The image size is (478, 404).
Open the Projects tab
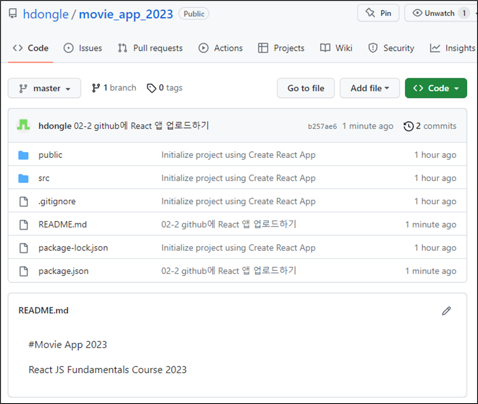[x=281, y=48]
